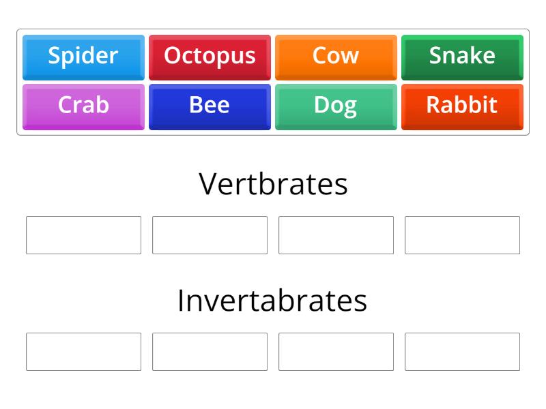Image resolution: width=546 pixels, height=409 pixels.
Task: Pick the Crab tile
Action: 83,106
